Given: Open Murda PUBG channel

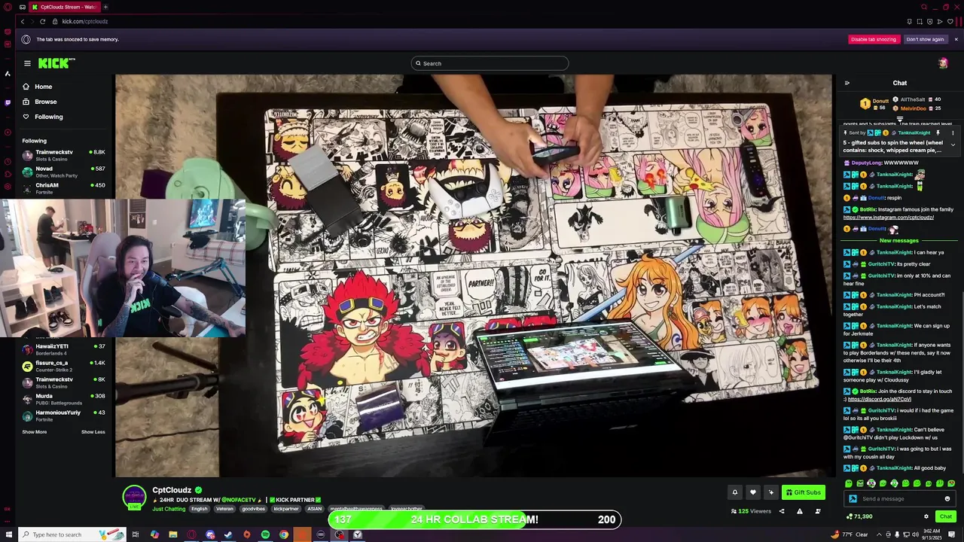Looking at the screenshot, I should click(x=63, y=399).
